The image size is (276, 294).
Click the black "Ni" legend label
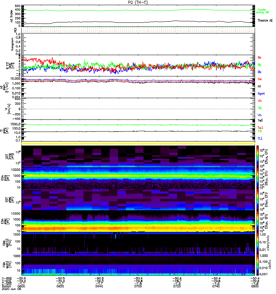[x=259, y=86]
